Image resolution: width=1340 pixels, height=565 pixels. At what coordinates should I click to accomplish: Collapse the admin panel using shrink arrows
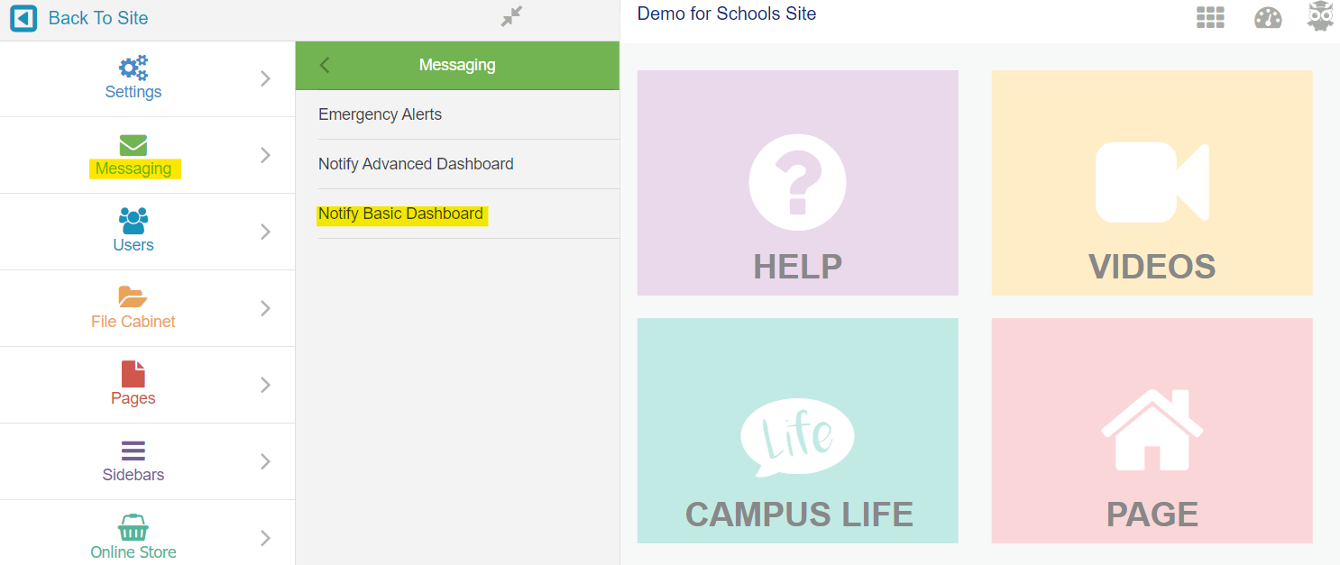[512, 16]
